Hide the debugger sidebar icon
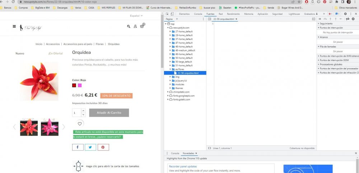Screen dimensions: 359x173 click(314, 19)
